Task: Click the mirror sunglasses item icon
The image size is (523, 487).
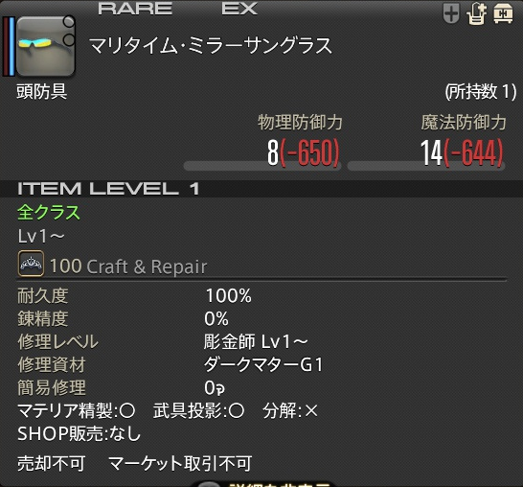Action: pyautogui.click(x=46, y=46)
